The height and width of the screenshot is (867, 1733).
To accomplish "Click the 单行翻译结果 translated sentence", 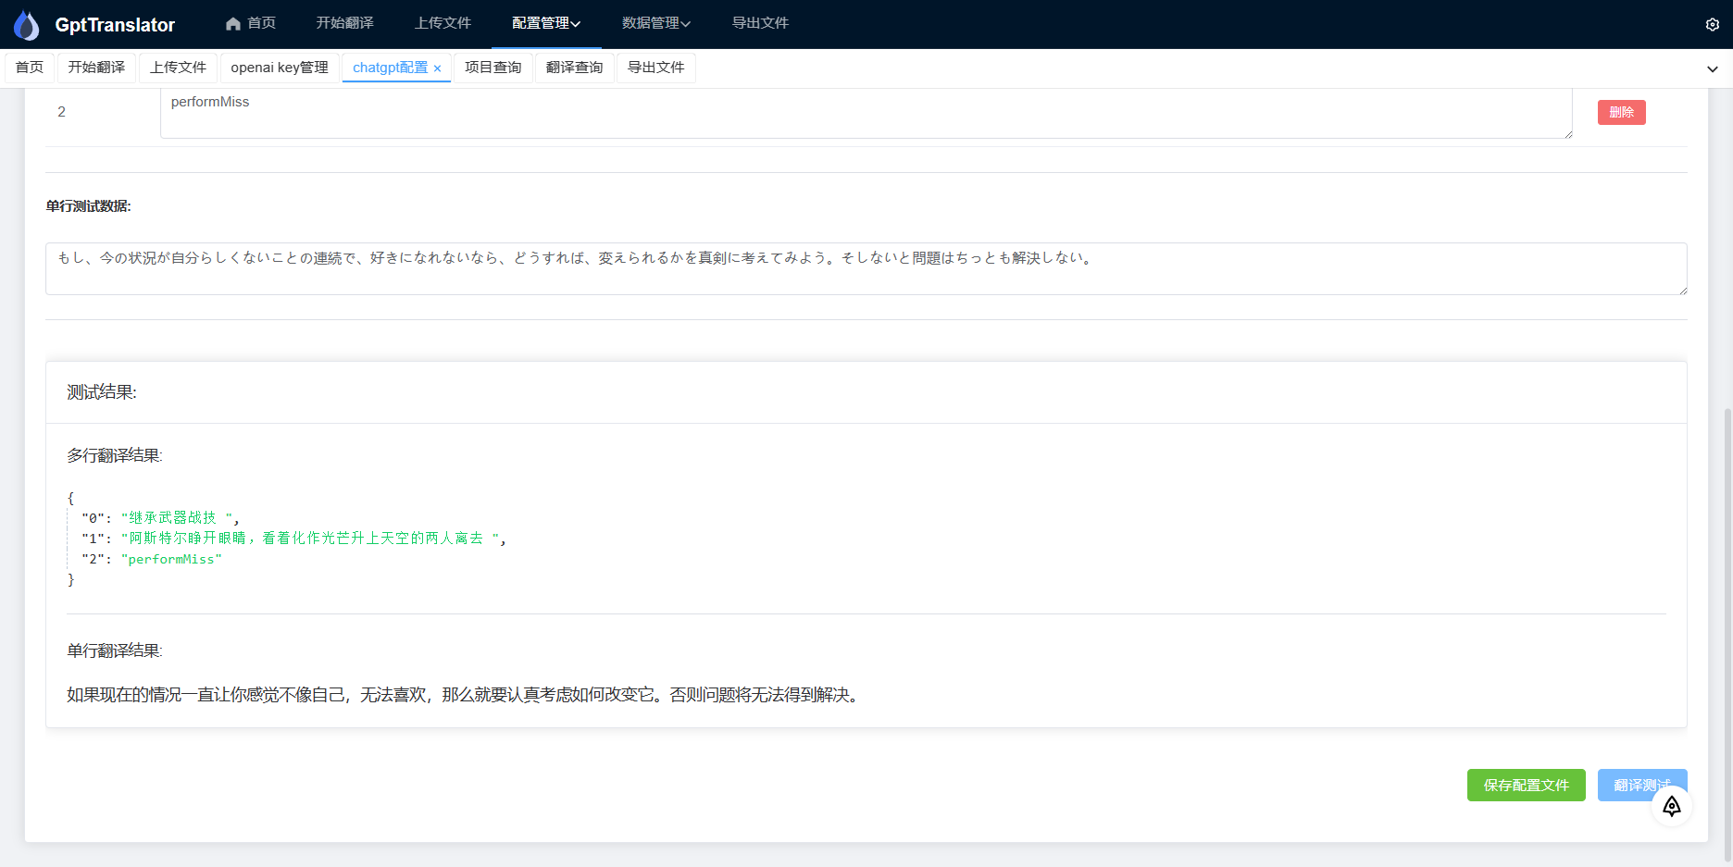I will click(x=465, y=695).
